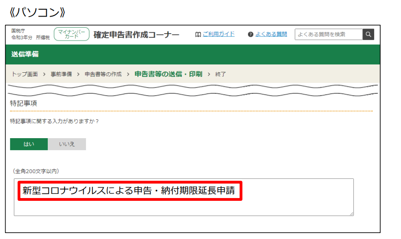Click the 特記事項に関する入力がありますか？ question text
Viewport: 401px width, 239px height.
point(55,121)
